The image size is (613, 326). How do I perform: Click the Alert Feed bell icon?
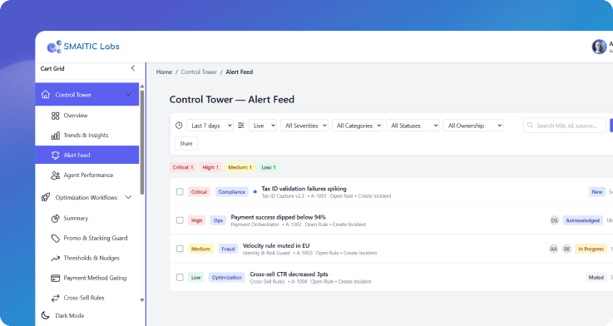click(x=55, y=156)
